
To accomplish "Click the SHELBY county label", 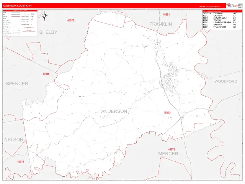I will point(48,32).
